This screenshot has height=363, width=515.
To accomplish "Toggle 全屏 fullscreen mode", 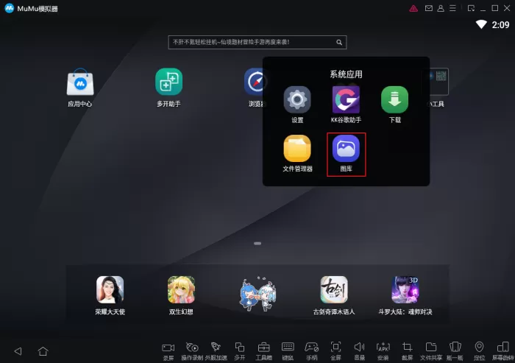I will [335, 350].
